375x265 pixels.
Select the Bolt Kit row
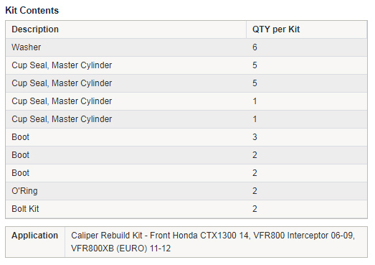186,209
